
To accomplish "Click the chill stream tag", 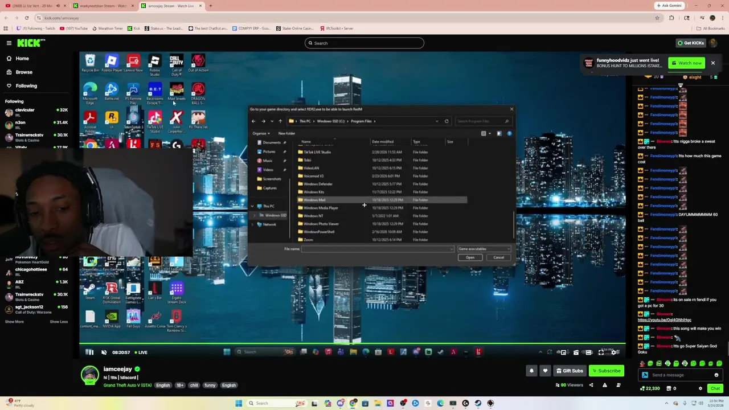I will tap(194, 385).
